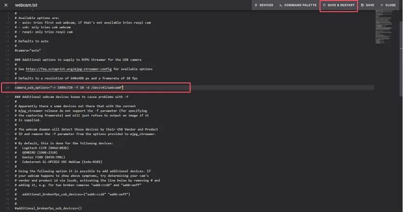403x212 pixels.
Task: Click the "Apparently there a some devices" comment line
Action: (75, 106)
